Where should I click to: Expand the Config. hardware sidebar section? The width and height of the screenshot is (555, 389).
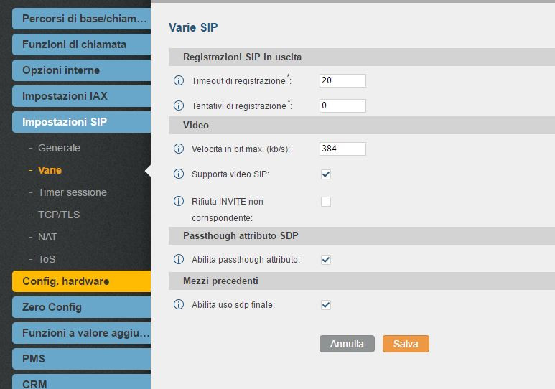click(81, 281)
